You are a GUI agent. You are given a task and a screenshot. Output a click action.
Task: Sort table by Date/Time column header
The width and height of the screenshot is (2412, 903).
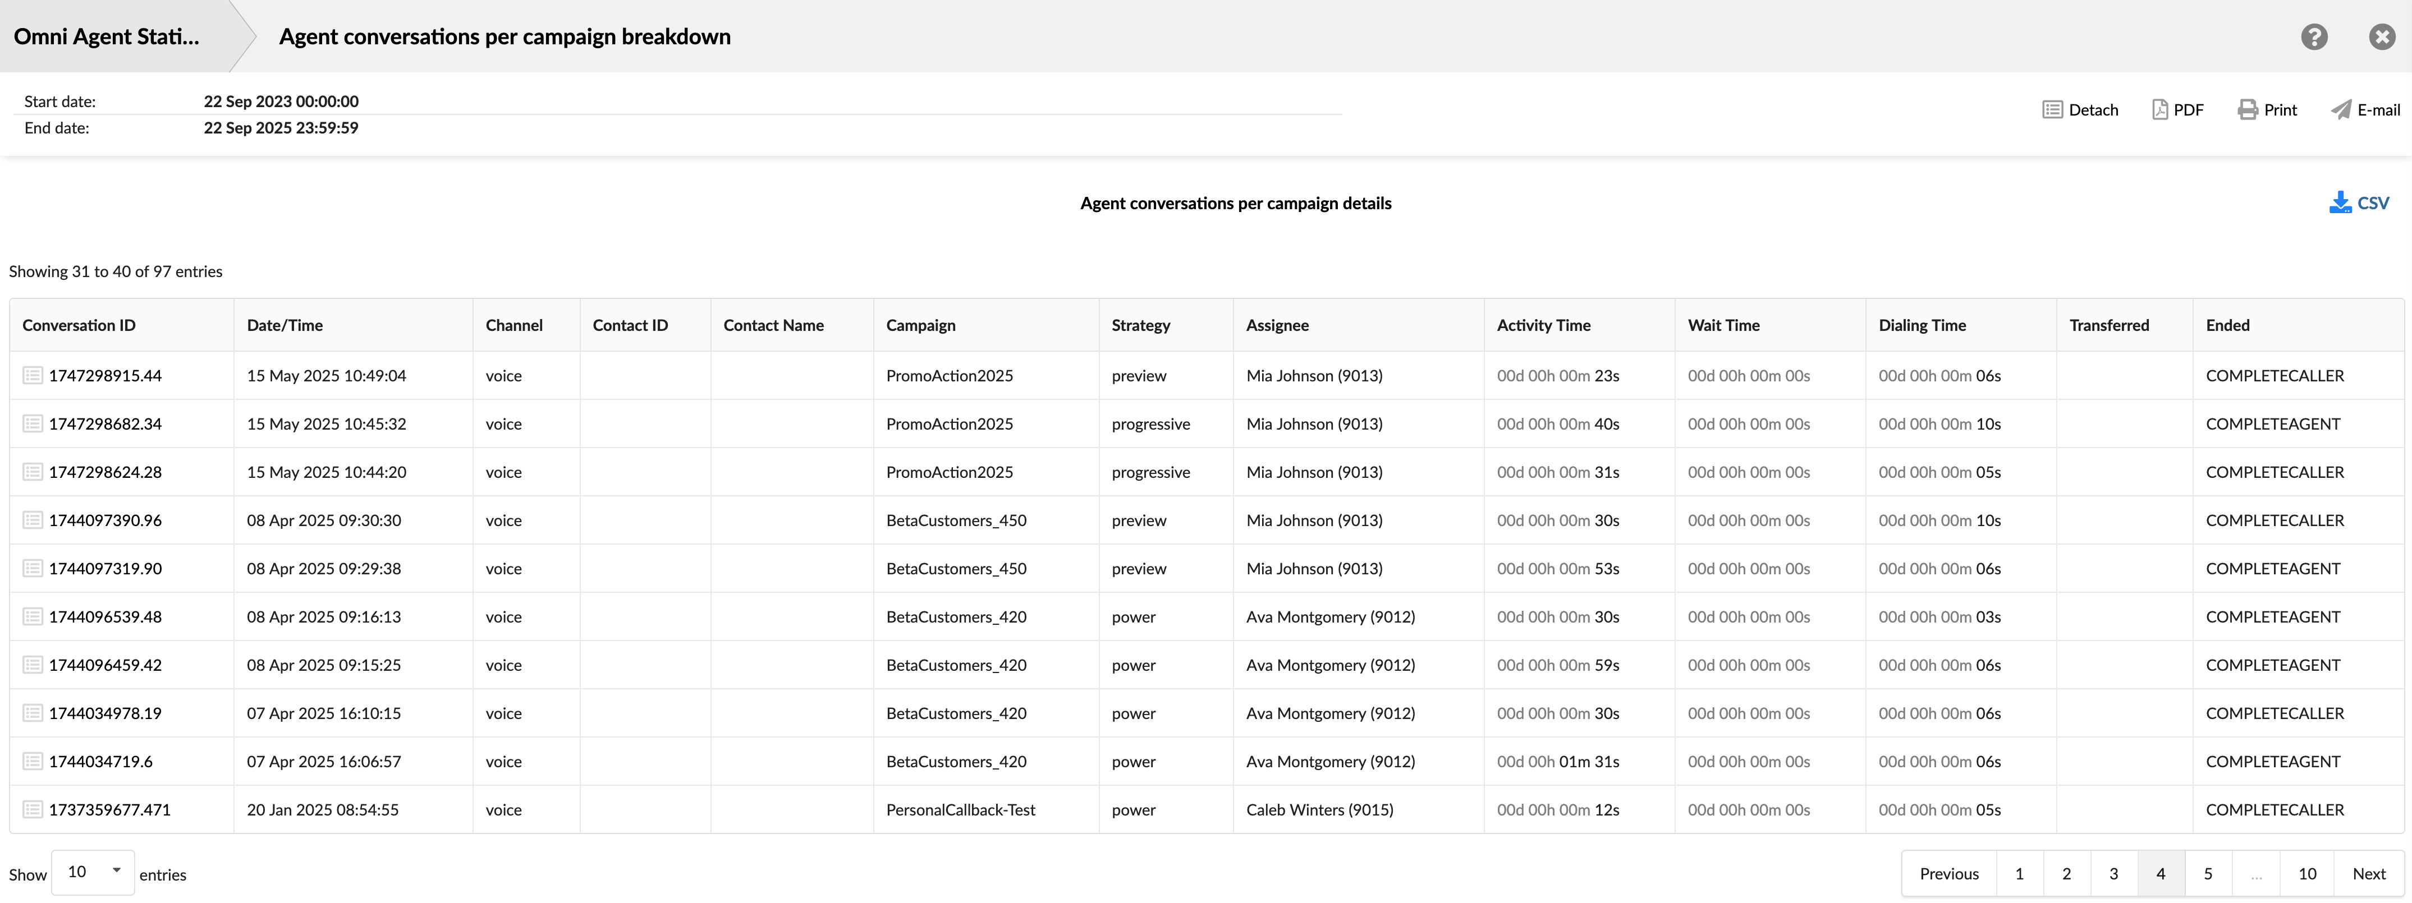coord(285,326)
